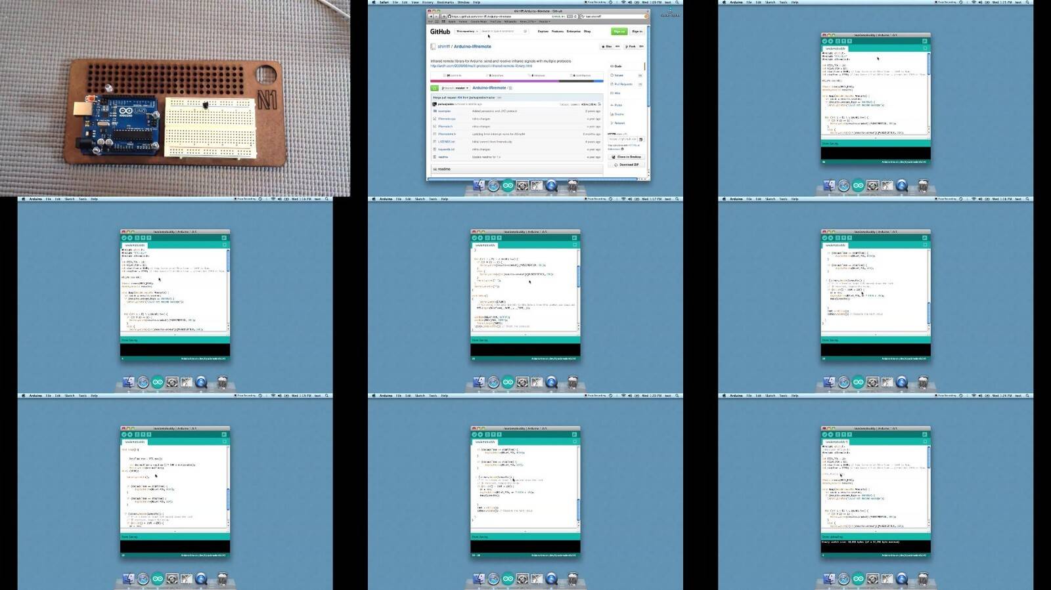
Task: Copy the clone URL with clipboard icon
Action: coord(641,139)
